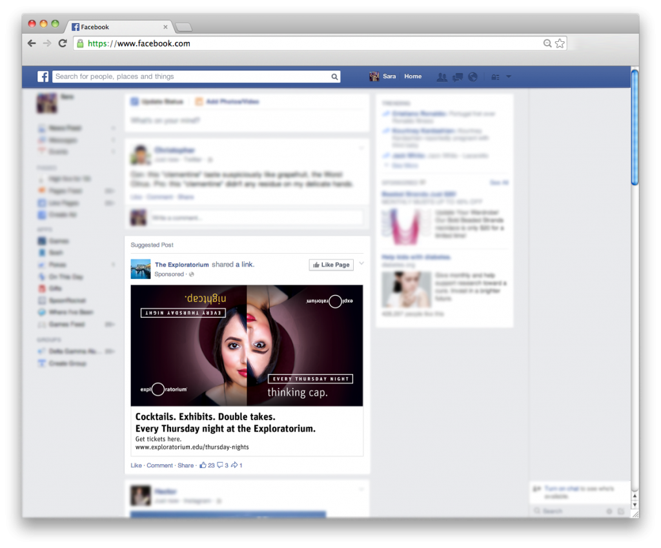Expand the options chevron on Christopher's post
661x548 pixels.
coord(361,148)
